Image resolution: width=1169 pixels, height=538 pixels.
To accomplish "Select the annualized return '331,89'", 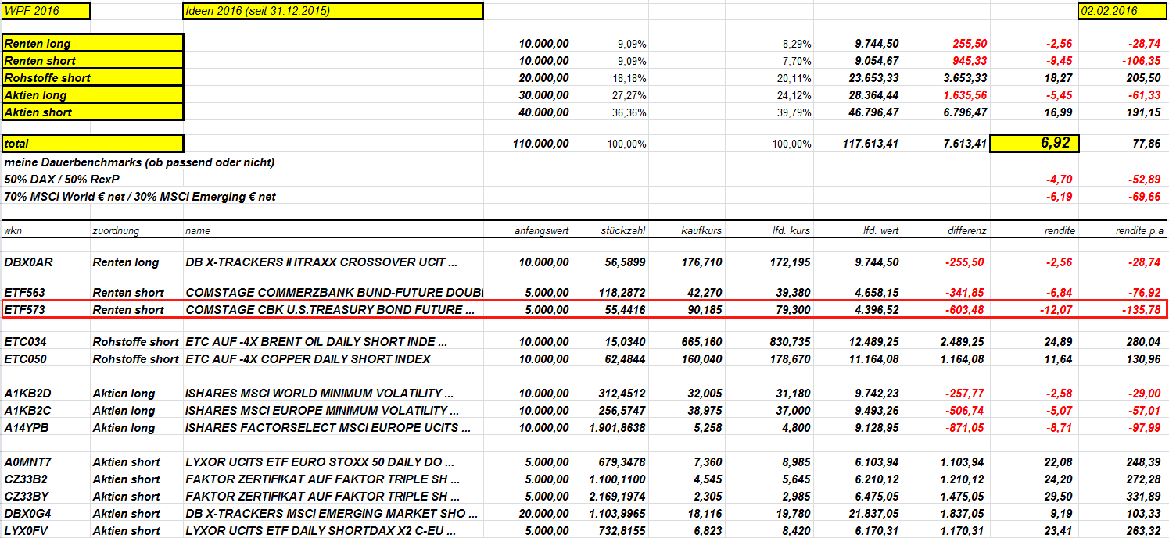I will (1144, 497).
